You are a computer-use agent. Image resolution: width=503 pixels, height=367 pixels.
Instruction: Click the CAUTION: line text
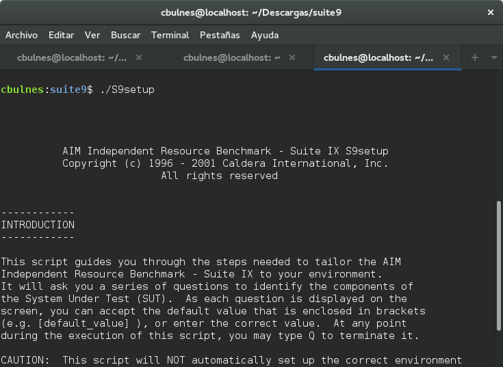coord(231,360)
